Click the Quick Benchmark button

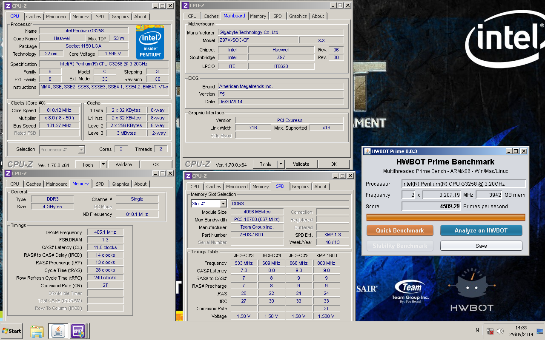point(400,230)
